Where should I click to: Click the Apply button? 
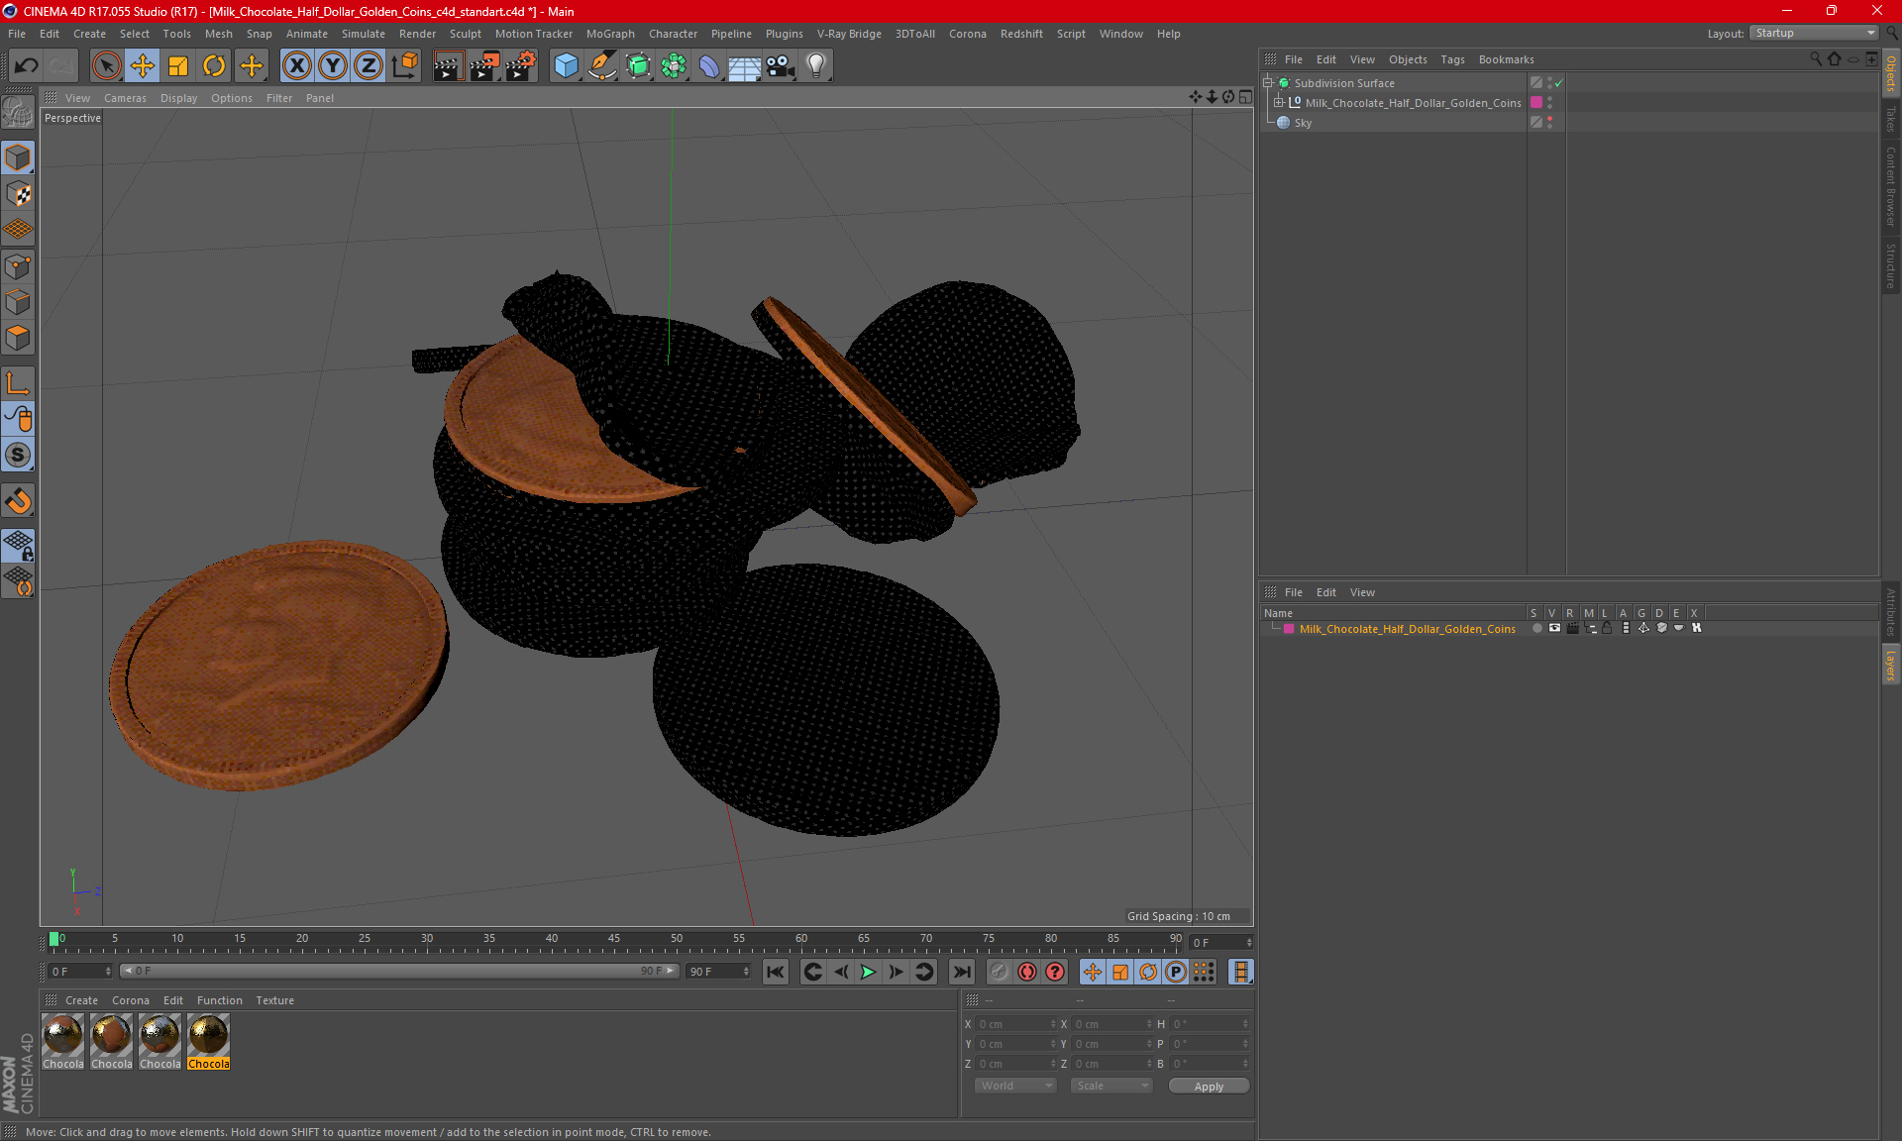pyautogui.click(x=1209, y=1087)
